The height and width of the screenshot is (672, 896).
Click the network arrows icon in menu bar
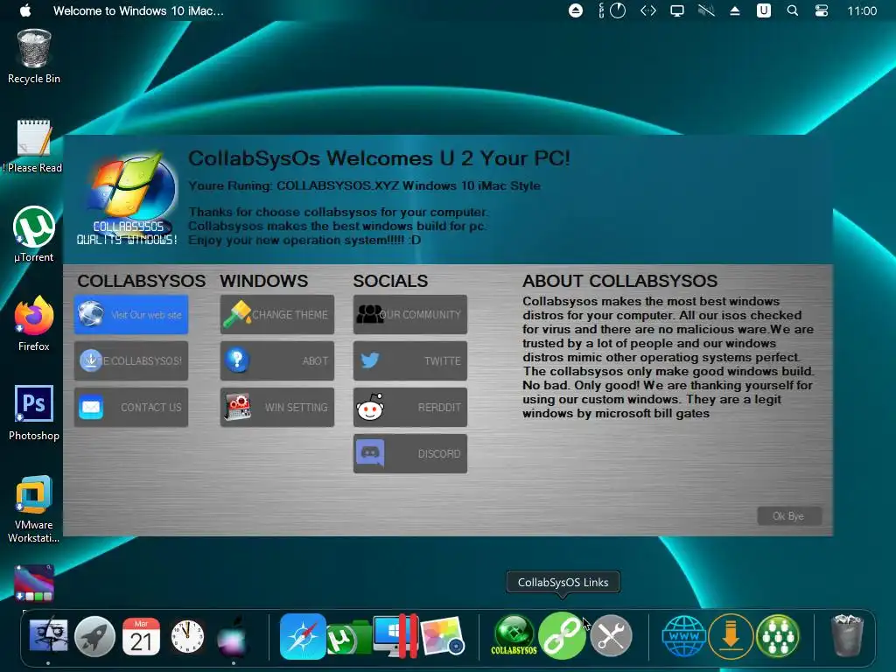(648, 10)
